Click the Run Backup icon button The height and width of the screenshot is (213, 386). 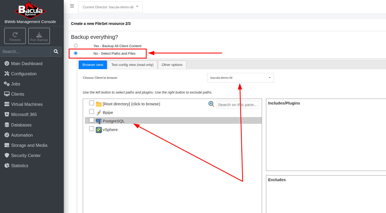tap(39, 36)
